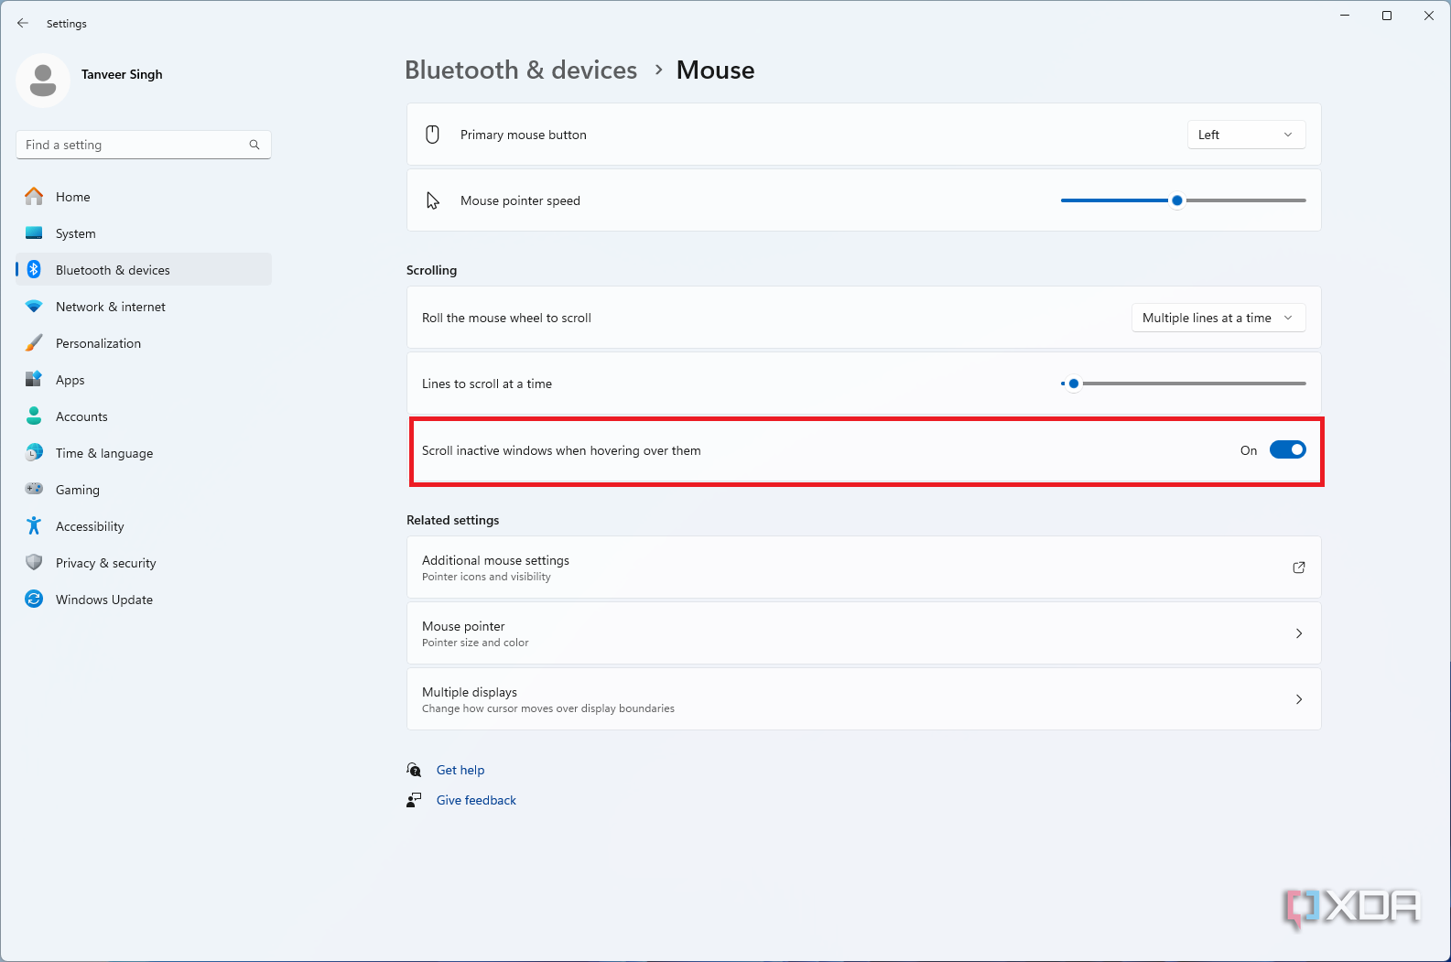The width and height of the screenshot is (1451, 962).
Task: Click Bluetooth & devices breadcrumb
Action: point(521,70)
